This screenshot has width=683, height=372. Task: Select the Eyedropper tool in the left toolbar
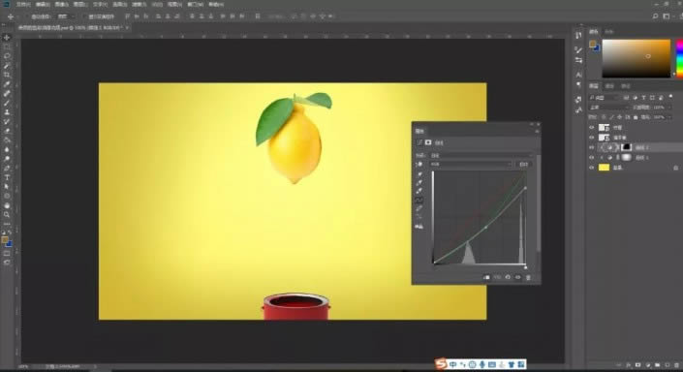coord(7,84)
